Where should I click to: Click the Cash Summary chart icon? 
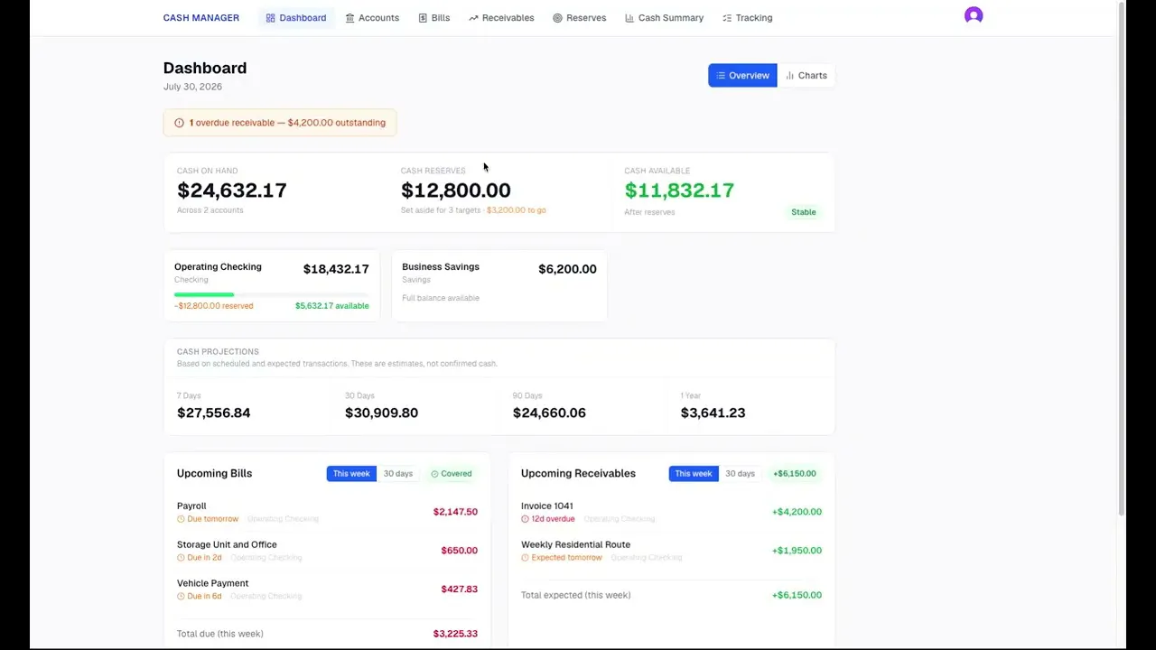point(629,18)
